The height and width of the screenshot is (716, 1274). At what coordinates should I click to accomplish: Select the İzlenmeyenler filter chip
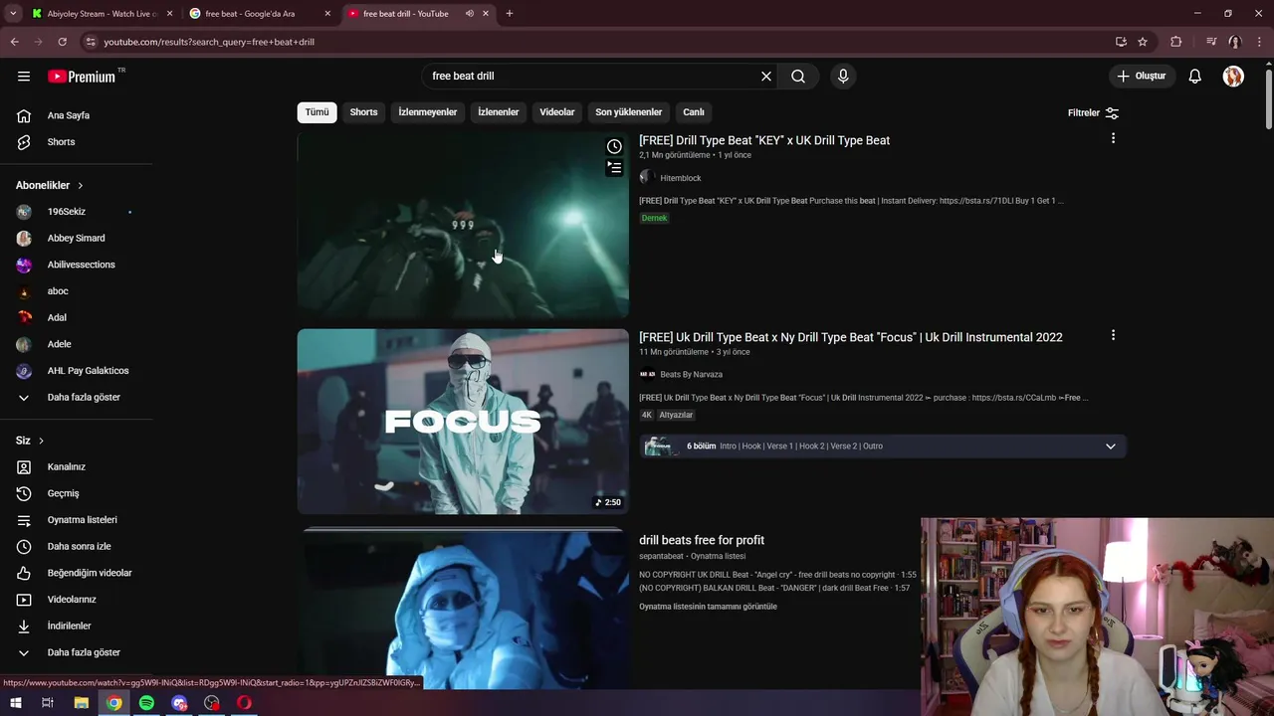point(428,112)
